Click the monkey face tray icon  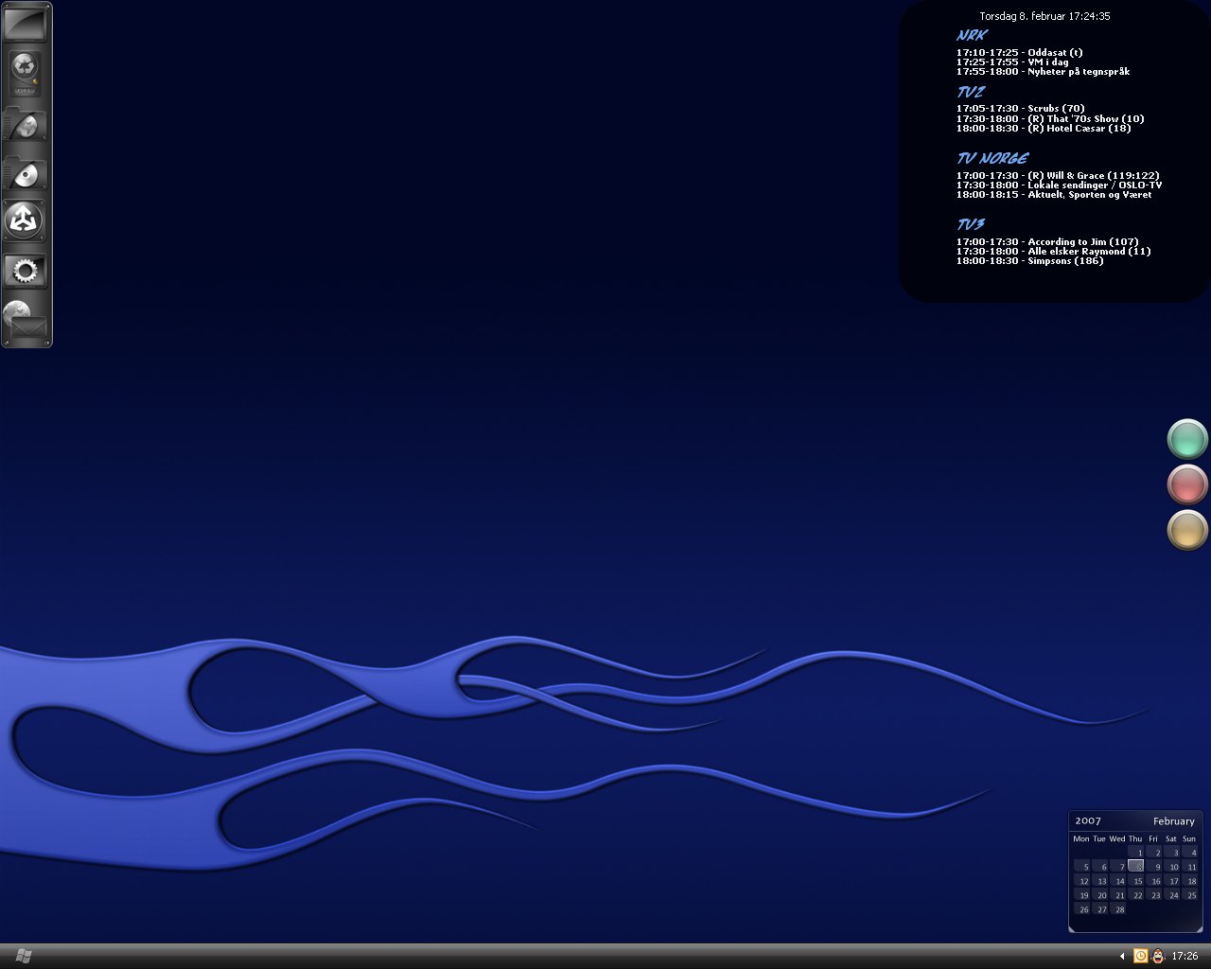(x=1157, y=957)
